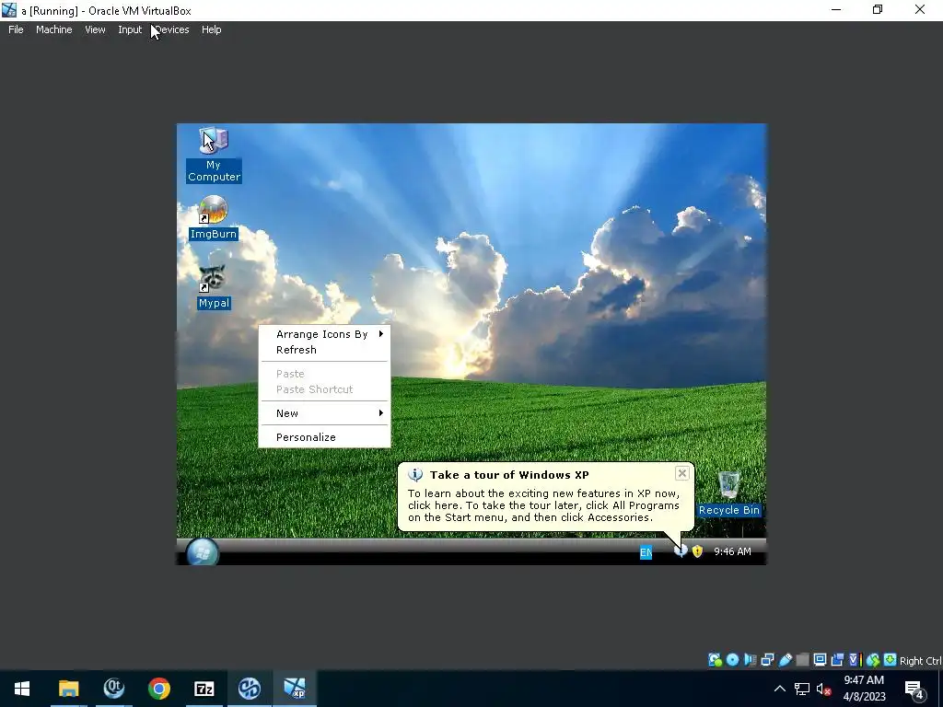The width and height of the screenshot is (943, 707).
Task: Click the network adapters indicator in status bar
Action: tap(767, 659)
